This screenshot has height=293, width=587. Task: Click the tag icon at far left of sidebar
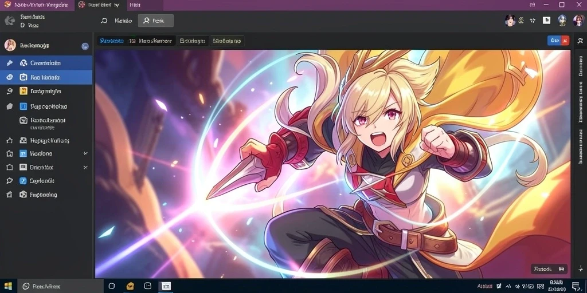coord(10,106)
